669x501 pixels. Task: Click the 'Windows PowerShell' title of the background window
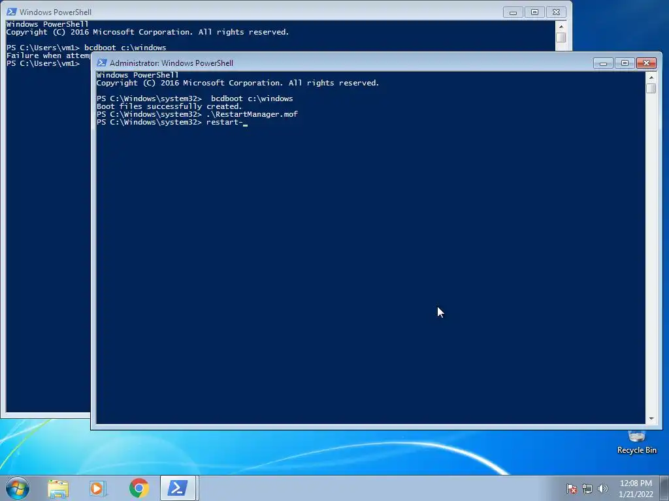tap(56, 12)
